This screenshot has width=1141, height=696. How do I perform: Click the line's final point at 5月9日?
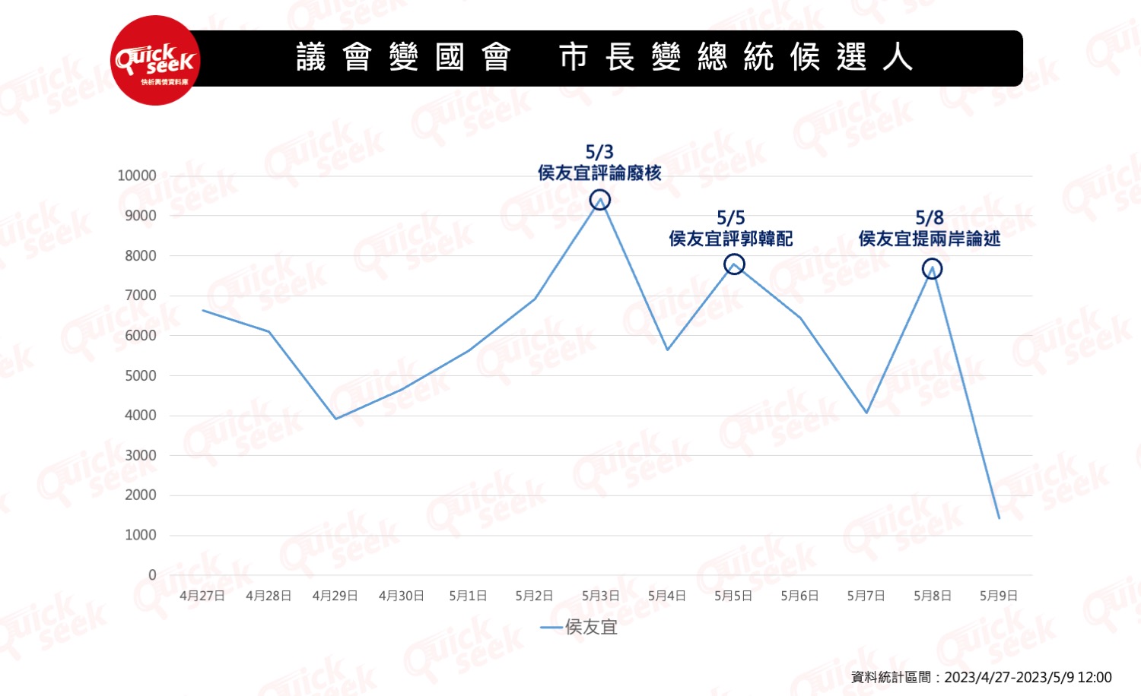click(999, 518)
